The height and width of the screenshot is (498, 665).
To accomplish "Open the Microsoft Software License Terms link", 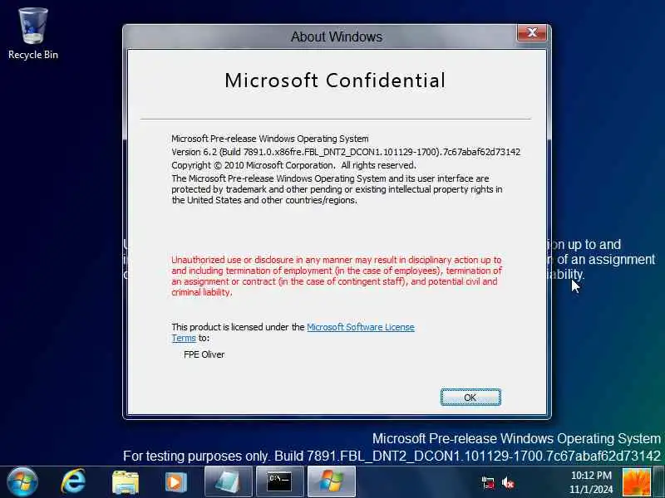I will [360, 327].
